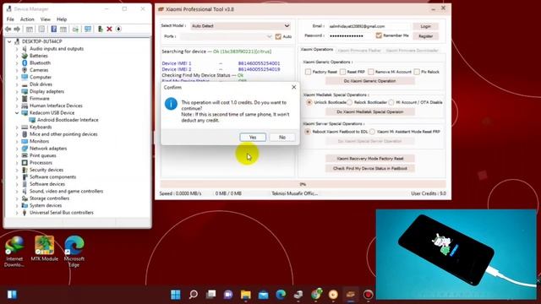Open the Ports dropdown

pyautogui.click(x=227, y=36)
